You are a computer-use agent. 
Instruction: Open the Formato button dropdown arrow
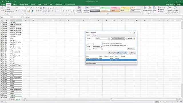[x=135, y=39]
